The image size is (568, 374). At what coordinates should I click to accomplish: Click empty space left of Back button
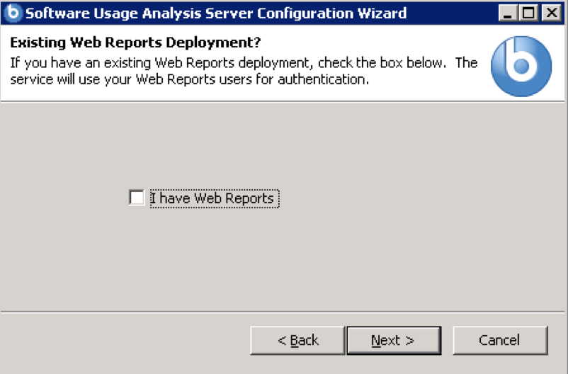click(127, 341)
